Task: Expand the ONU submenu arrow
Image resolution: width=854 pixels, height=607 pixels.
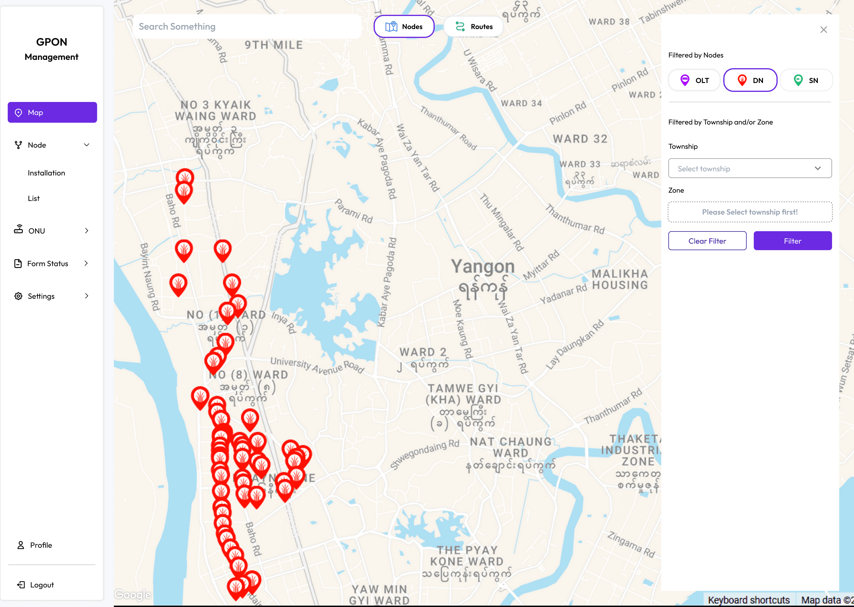Action: pyautogui.click(x=87, y=231)
